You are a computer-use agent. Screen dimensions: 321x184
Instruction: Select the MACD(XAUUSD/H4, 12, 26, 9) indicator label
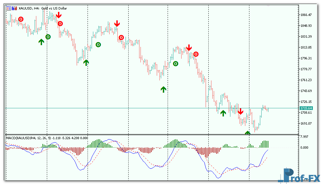(x=27, y=138)
